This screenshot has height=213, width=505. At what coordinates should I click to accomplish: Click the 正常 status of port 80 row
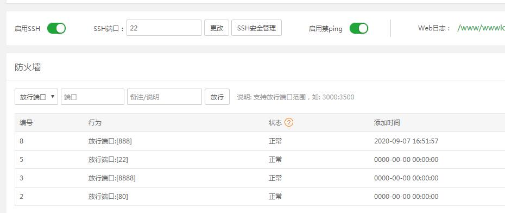click(x=275, y=196)
